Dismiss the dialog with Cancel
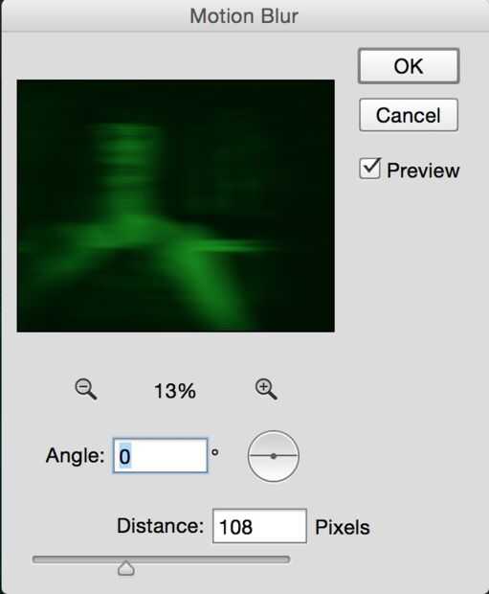The width and height of the screenshot is (489, 594). click(409, 115)
